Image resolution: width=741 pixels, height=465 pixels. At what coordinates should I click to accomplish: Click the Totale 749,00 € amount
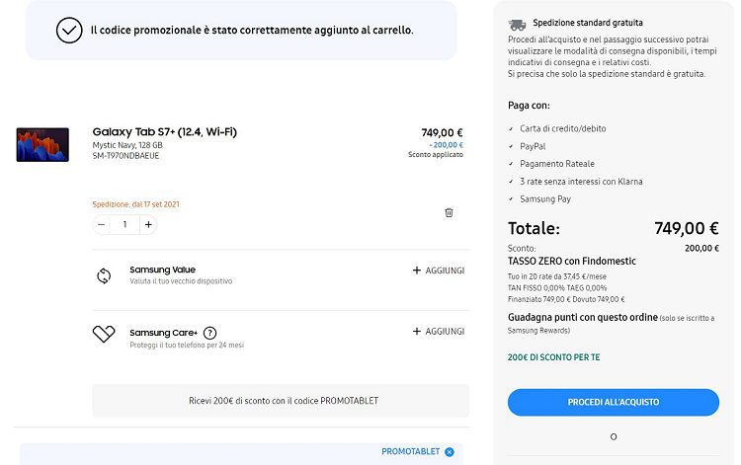(x=687, y=228)
